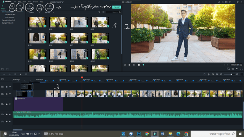Toggle lock on video track 1
The height and width of the screenshot is (137, 244).
pyautogui.click(x=7, y=104)
